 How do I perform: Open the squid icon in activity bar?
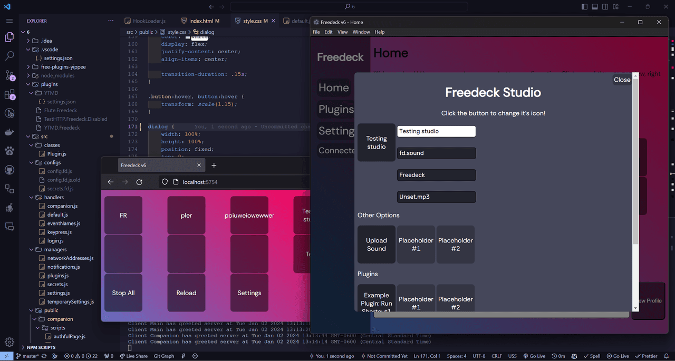point(9,208)
